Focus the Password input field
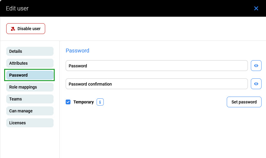The width and height of the screenshot is (266, 158). pyautogui.click(x=157, y=66)
